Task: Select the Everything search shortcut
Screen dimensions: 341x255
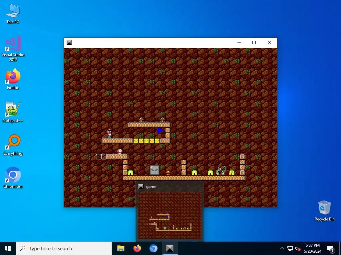Action: pos(13,145)
